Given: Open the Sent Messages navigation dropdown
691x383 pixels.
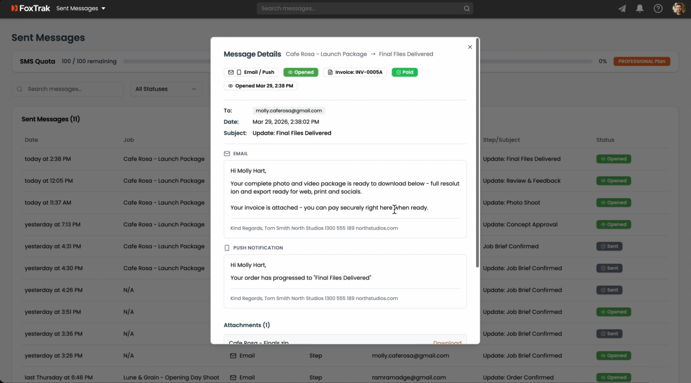Looking at the screenshot, I should [81, 8].
